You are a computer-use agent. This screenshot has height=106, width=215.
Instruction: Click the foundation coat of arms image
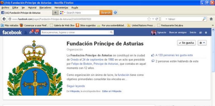(35, 68)
